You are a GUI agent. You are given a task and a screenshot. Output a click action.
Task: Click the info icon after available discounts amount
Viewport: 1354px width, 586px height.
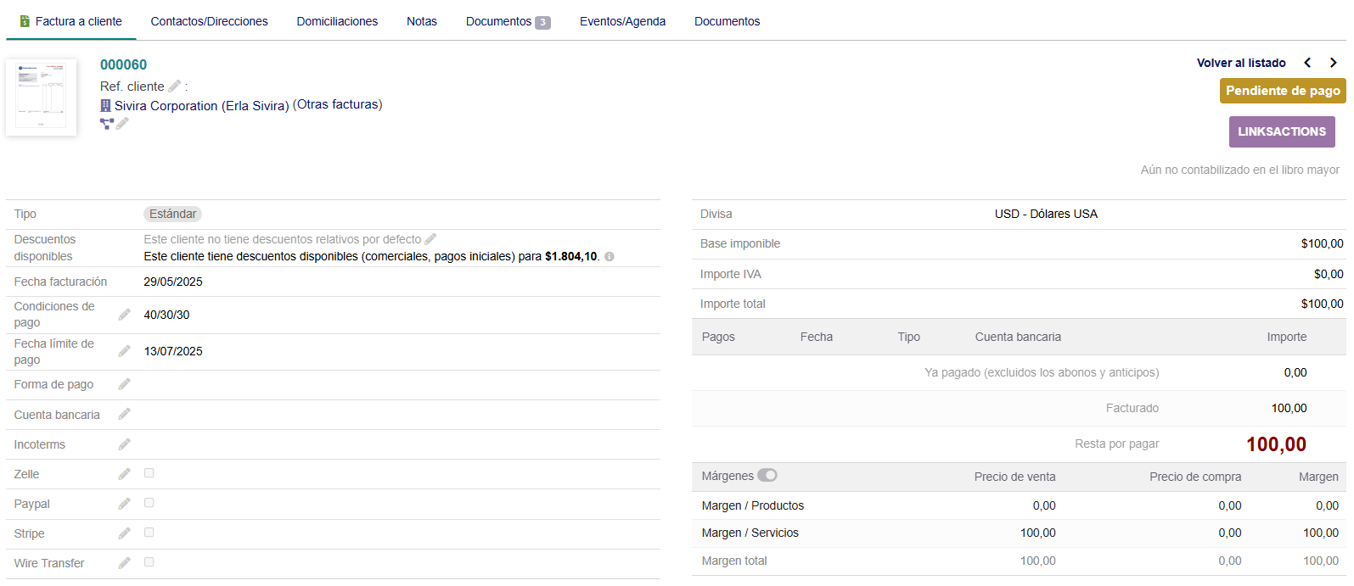coord(610,256)
